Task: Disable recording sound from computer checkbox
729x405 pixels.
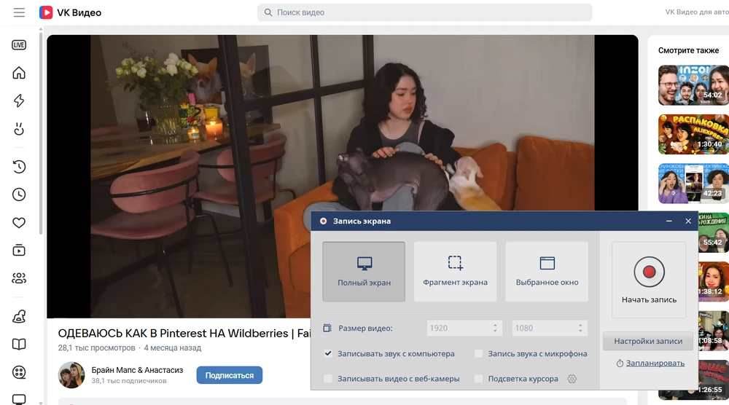Action: click(x=329, y=354)
